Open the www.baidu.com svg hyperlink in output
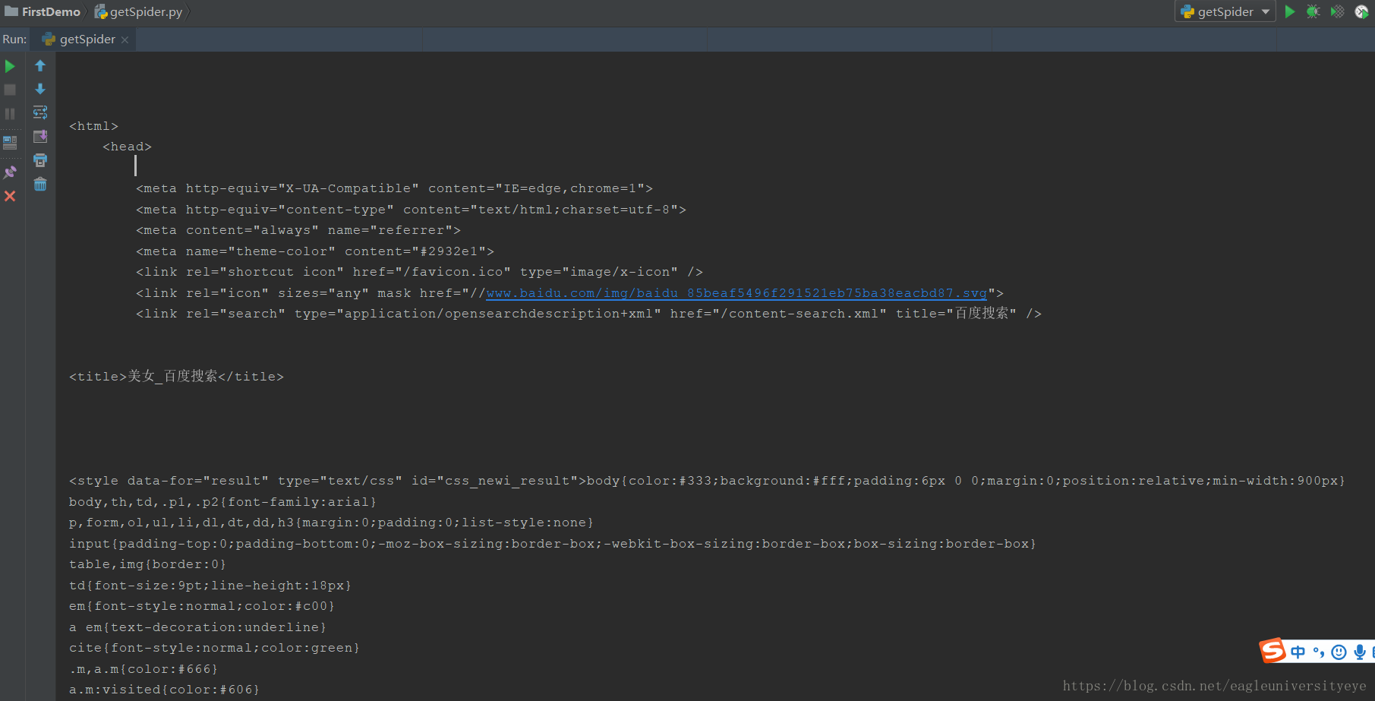 pos(736,293)
